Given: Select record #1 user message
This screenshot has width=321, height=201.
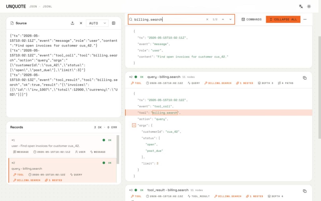Looking at the screenshot, I should click(x=63, y=146).
